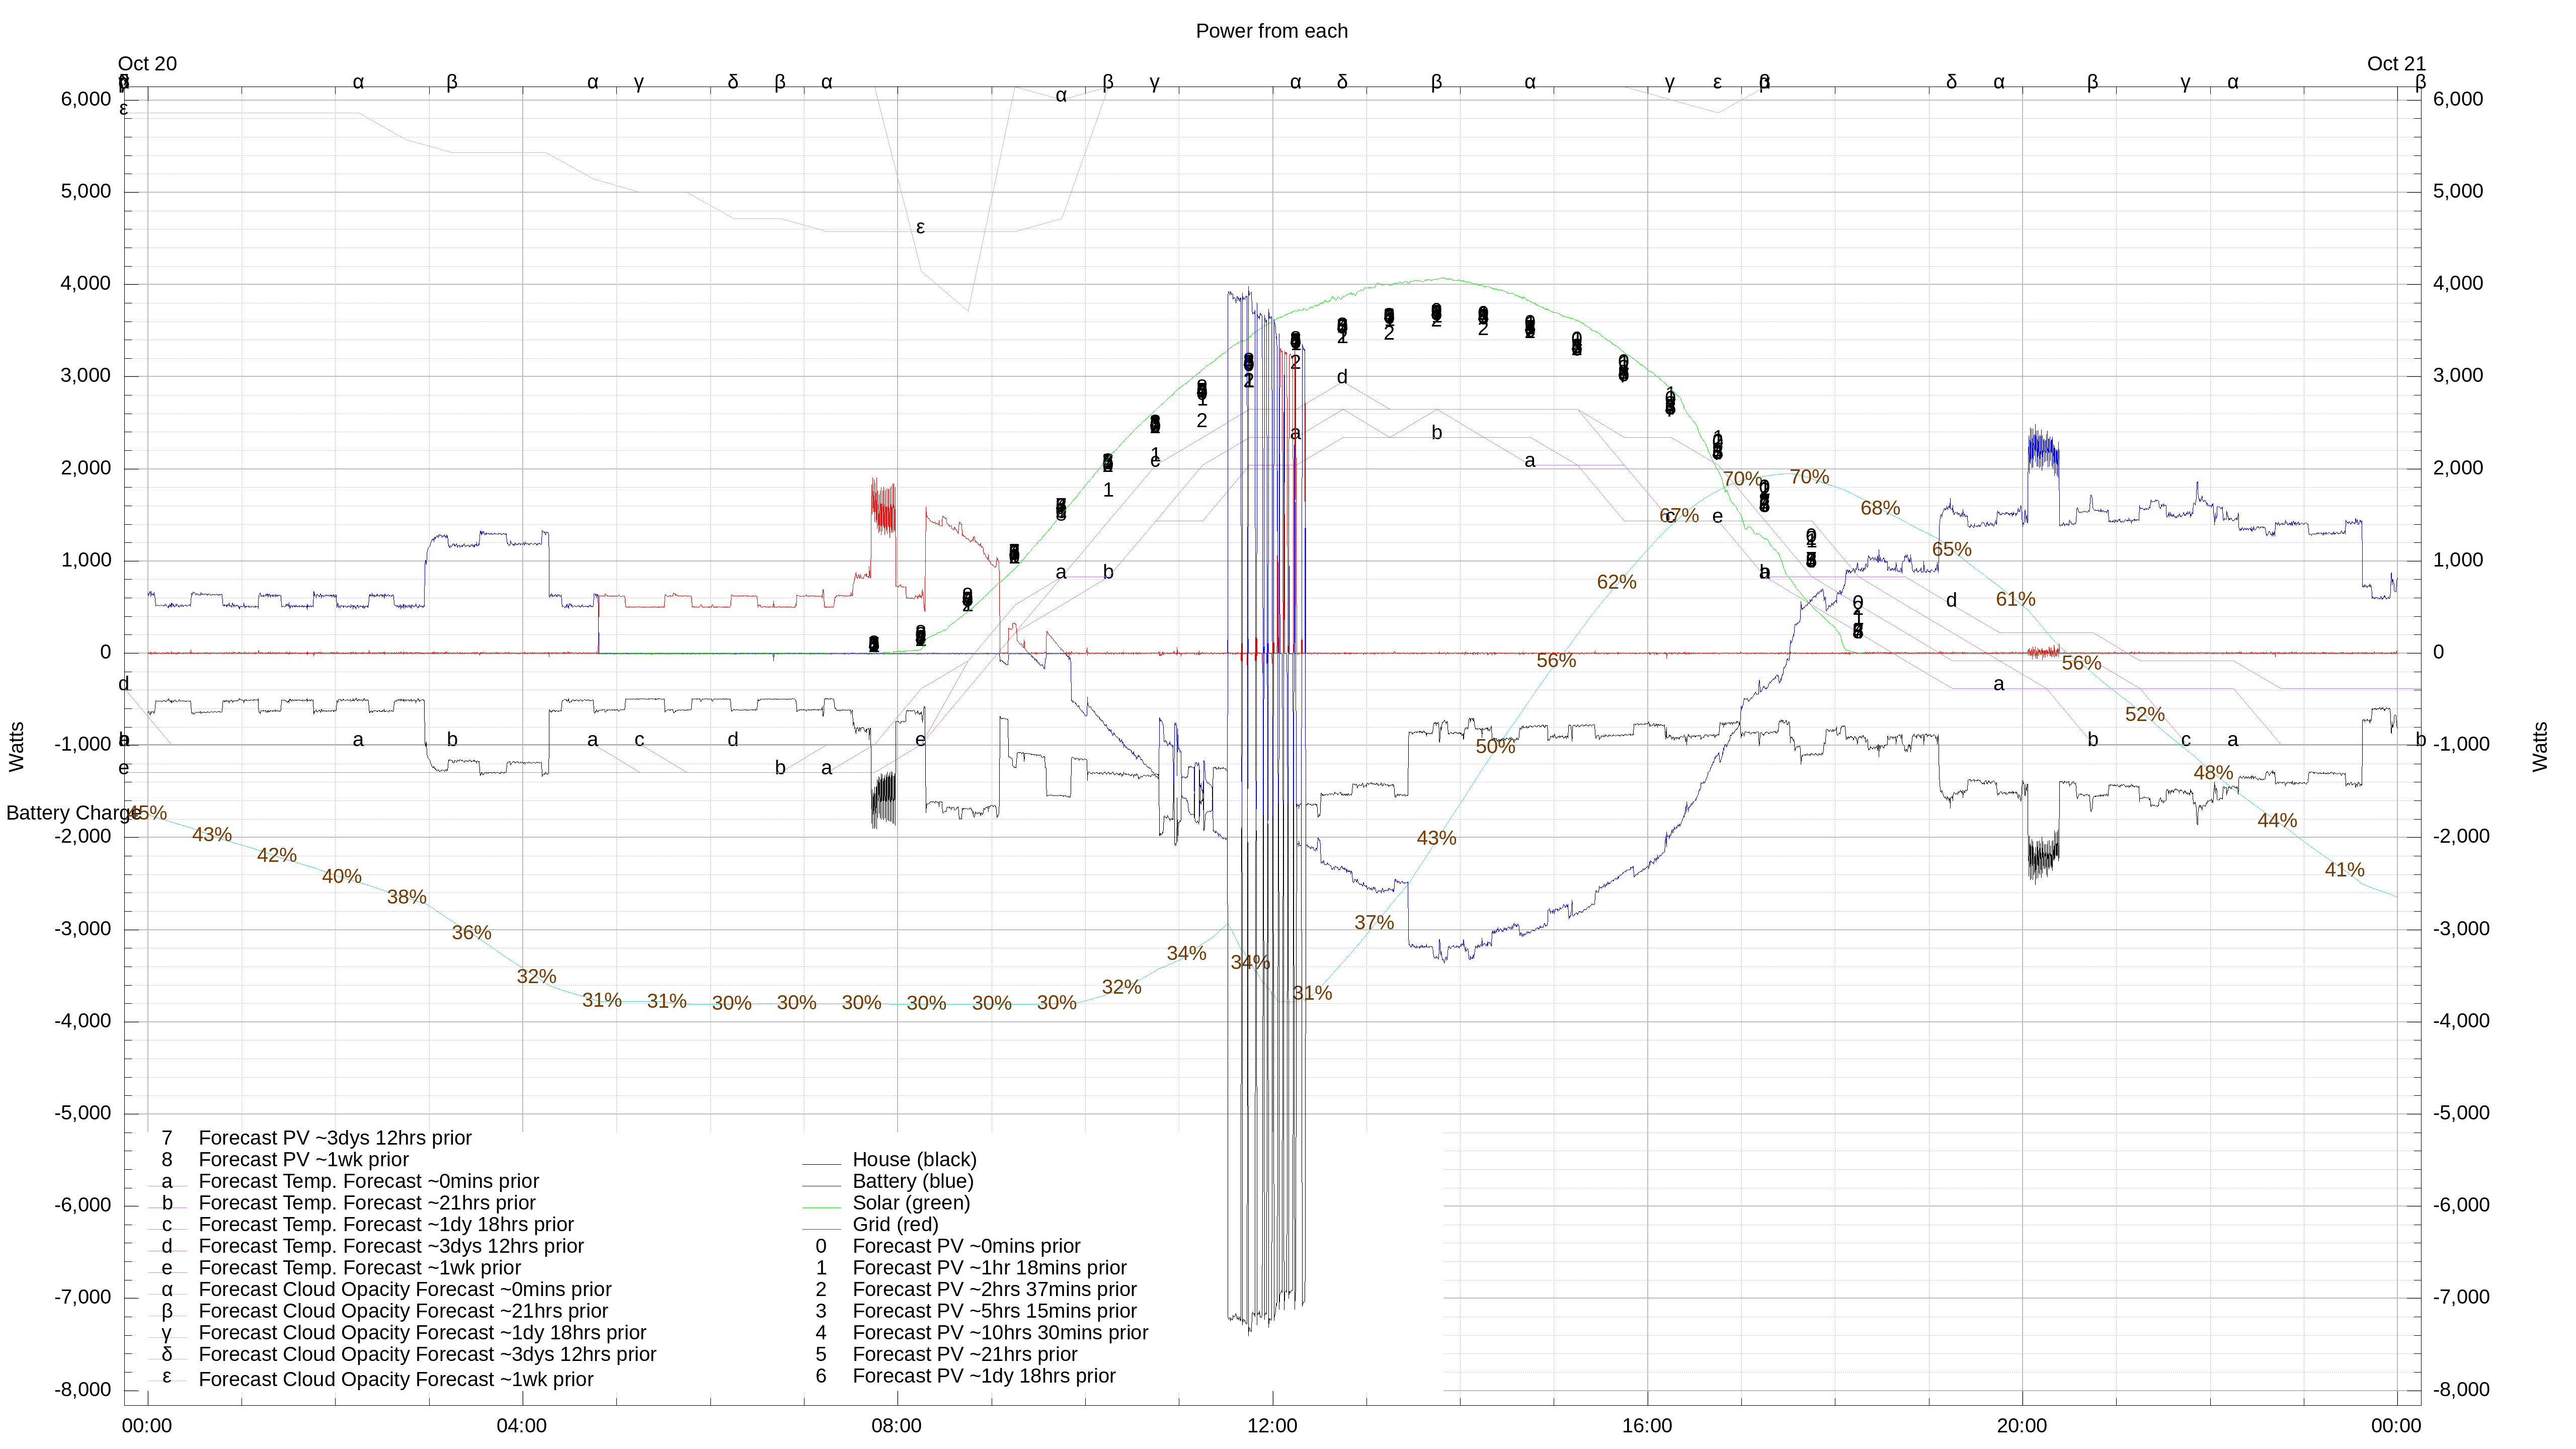Click legend 'Forecast Temp. Forecast ~3dys 12hrs prior'
The height and width of the screenshot is (1449, 2576).
(x=391, y=1246)
